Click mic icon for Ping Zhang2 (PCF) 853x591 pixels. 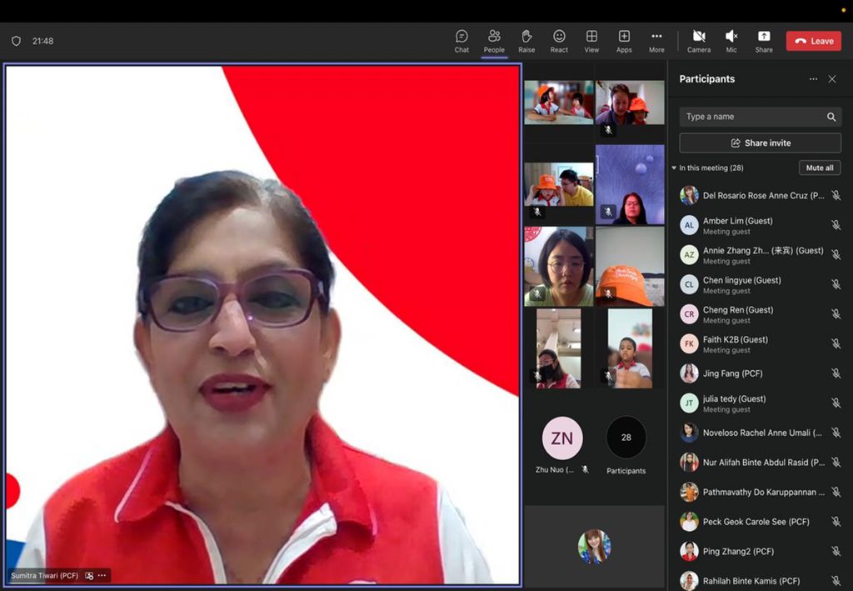coord(836,551)
